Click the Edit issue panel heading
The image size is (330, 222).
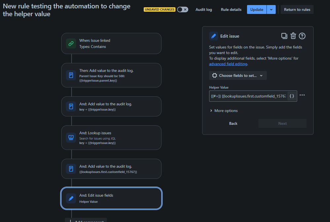pos(230,36)
